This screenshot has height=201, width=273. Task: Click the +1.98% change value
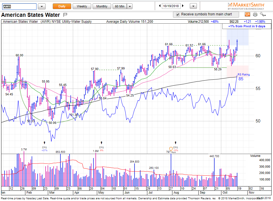[x=260, y=22]
